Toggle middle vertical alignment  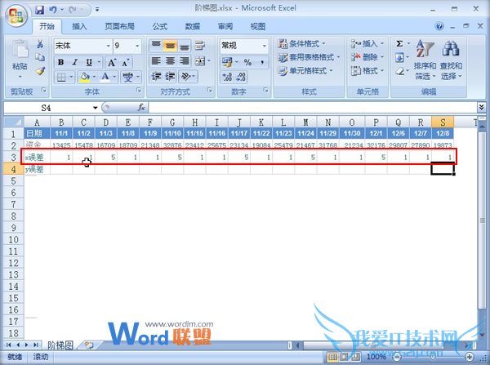pyautogui.click(x=170, y=46)
